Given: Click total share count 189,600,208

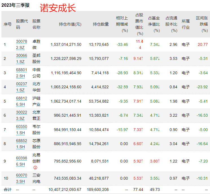Looking at the screenshot, I should pyautogui.click(x=98, y=190).
